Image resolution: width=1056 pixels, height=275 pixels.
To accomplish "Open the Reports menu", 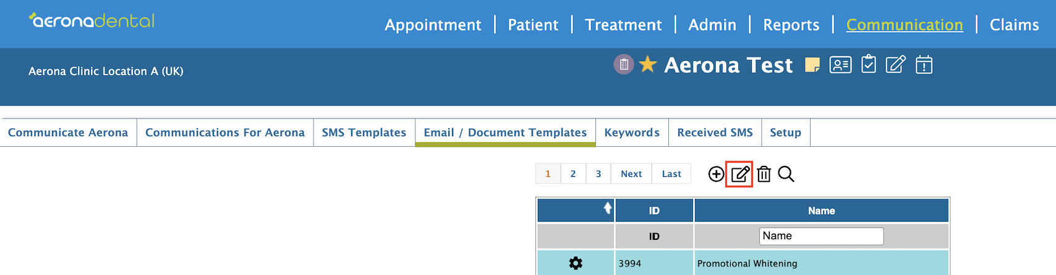I will point(791,25).
